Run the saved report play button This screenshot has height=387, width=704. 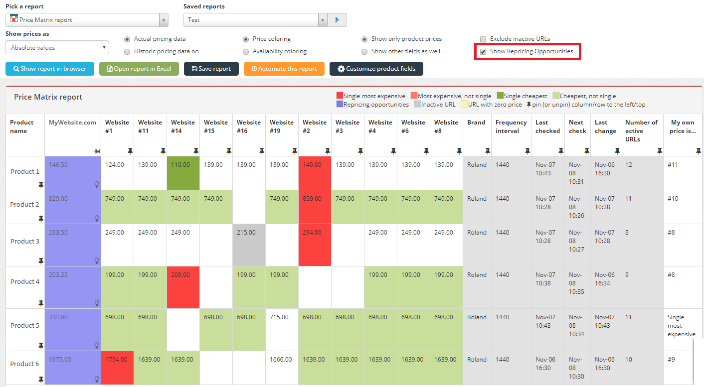[x=338, y=20]
